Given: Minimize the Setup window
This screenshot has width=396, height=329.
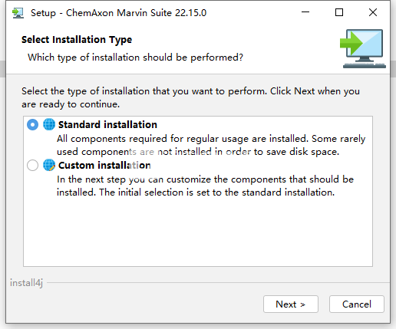Looking at the screenshot, I should (x=305, y=12).
